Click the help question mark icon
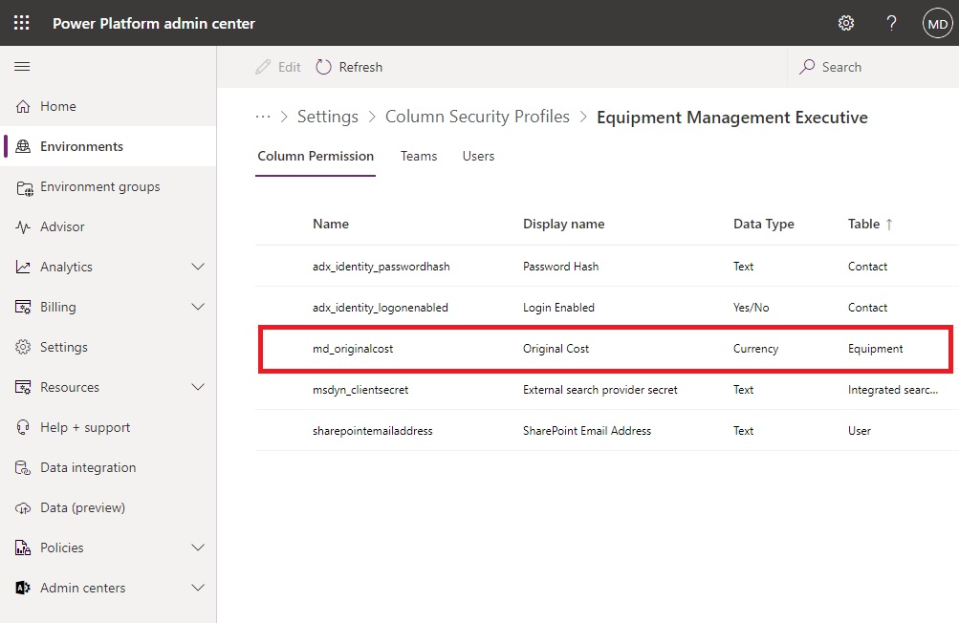The image size is (959, 623). click(892, 23)
